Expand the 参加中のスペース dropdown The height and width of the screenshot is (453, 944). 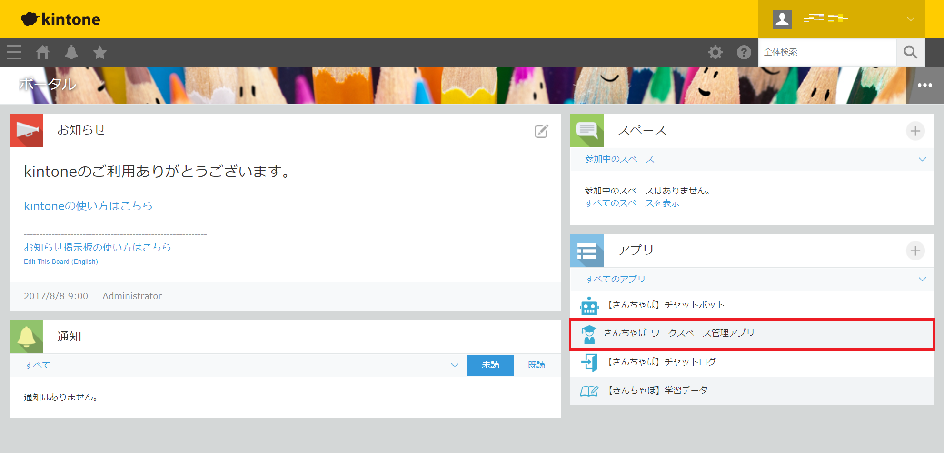(x=922, y=159)
